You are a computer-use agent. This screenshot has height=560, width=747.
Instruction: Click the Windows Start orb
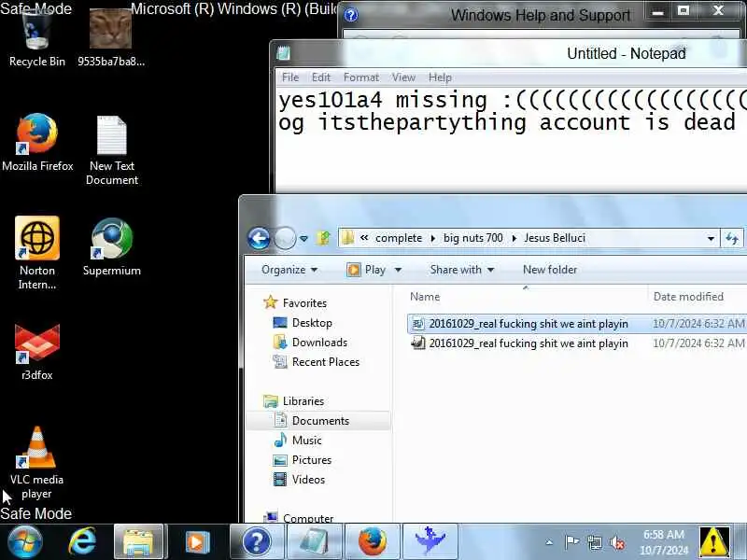click(x=25, y=542)
